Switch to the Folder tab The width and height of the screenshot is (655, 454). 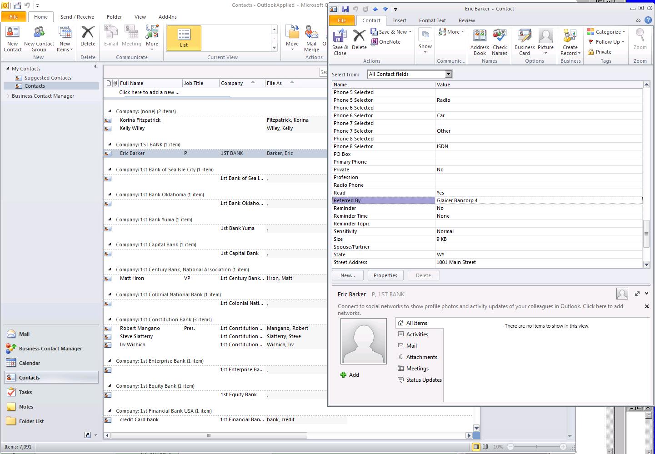click(114, 17)
